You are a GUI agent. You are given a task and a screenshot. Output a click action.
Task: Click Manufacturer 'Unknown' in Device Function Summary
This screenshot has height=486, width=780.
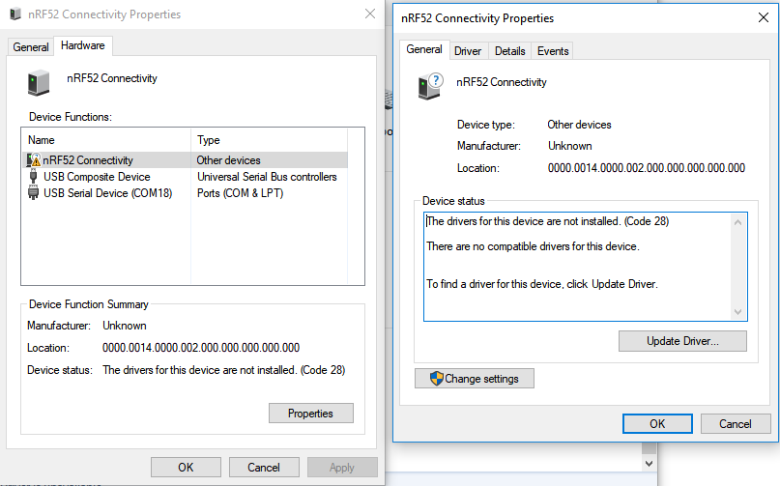tap(125, 326)
